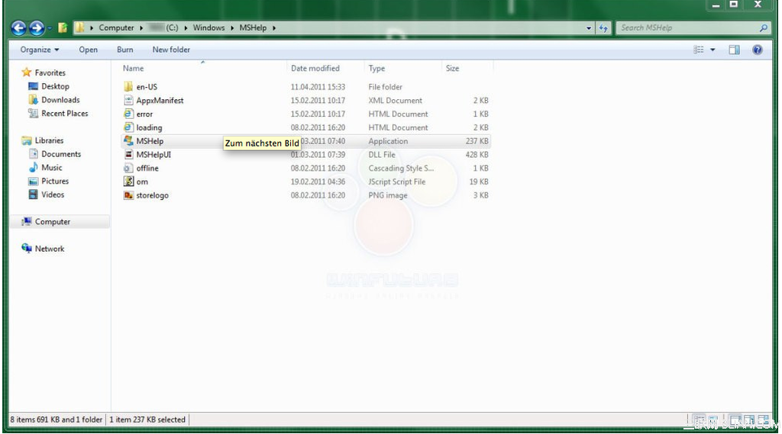The height and width of the screenshot is (434, 782).
Task: Select MSHelp in the address breadcrumb
Action: pyautogui.click(x=253, y=28)
